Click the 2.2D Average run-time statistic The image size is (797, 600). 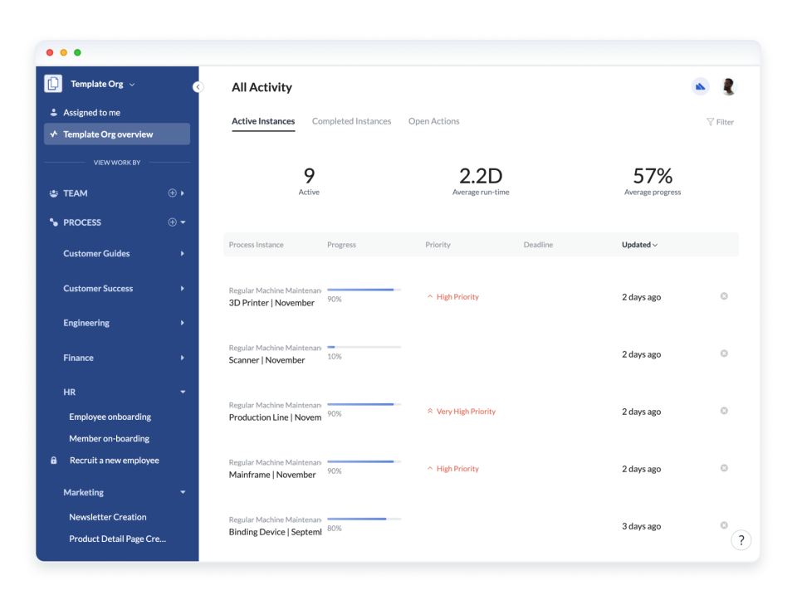481,182
